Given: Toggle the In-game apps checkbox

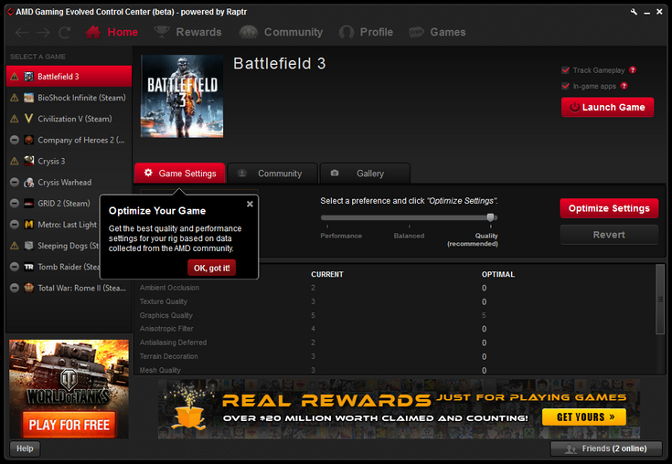Looking at the screenshot, I should [x=565, y=86].
